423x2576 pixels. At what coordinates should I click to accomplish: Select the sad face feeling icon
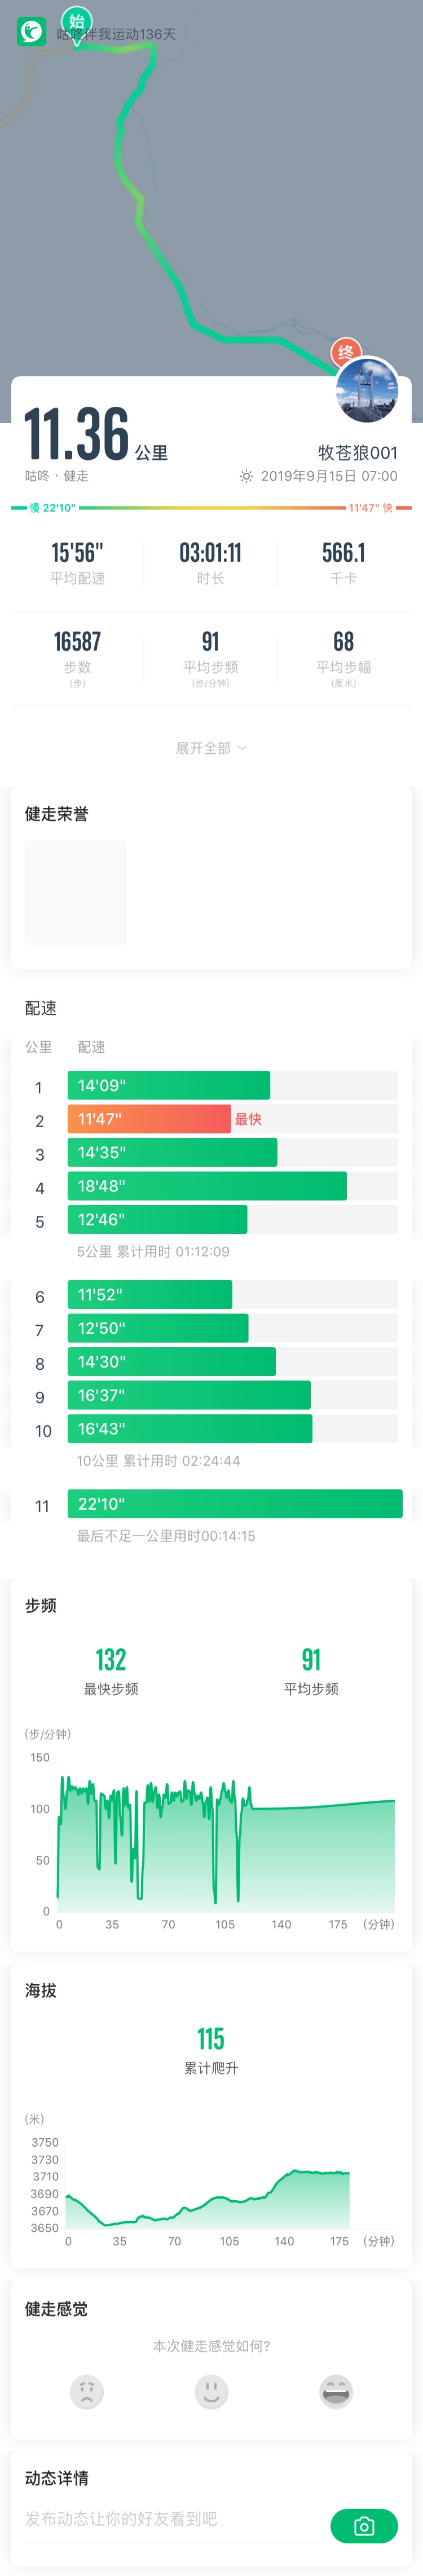(x=87, y=2392)
